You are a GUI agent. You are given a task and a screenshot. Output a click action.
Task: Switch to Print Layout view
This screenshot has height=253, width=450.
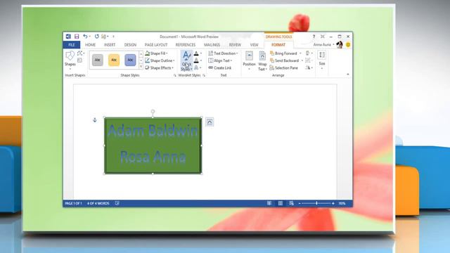[281, 203]
